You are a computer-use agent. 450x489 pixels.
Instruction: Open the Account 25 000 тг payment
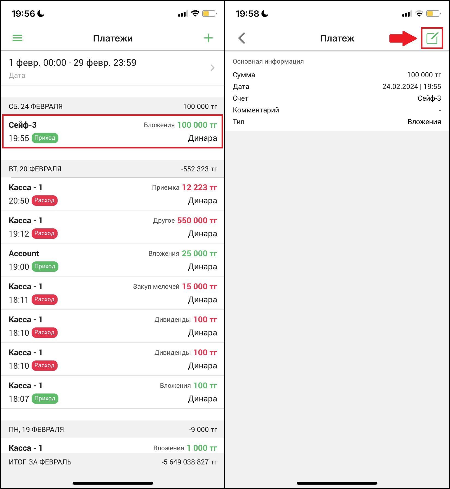(112, 260)
